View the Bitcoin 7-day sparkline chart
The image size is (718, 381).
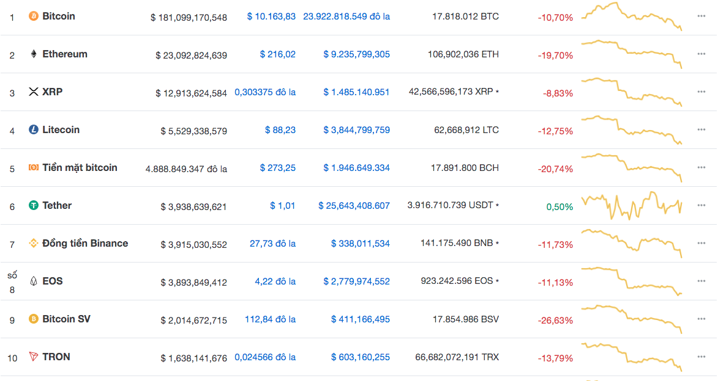point(631,16)
